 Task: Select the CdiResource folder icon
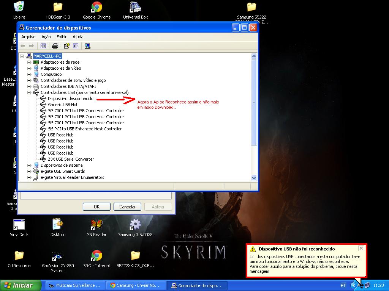pos(19,255)
